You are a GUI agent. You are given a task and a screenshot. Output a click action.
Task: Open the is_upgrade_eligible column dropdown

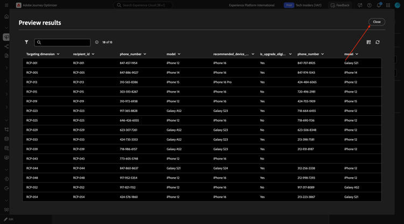coord(290,54)
